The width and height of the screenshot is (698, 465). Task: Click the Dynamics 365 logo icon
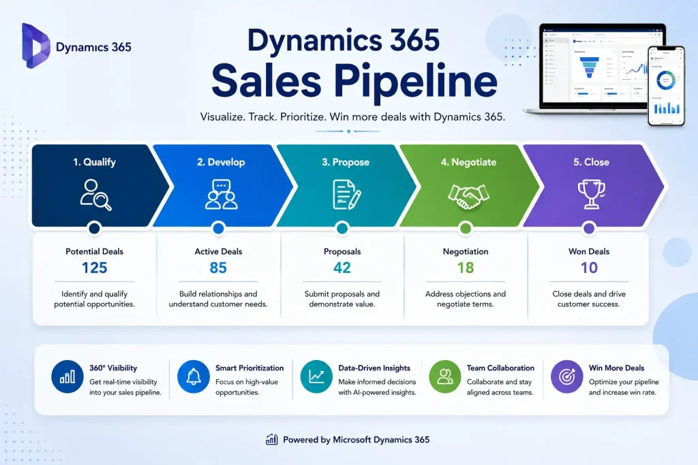click(x=35, y=46)
